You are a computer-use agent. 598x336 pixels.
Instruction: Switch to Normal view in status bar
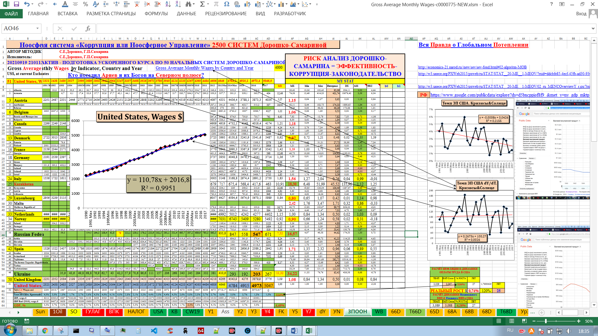click(499, 321)
